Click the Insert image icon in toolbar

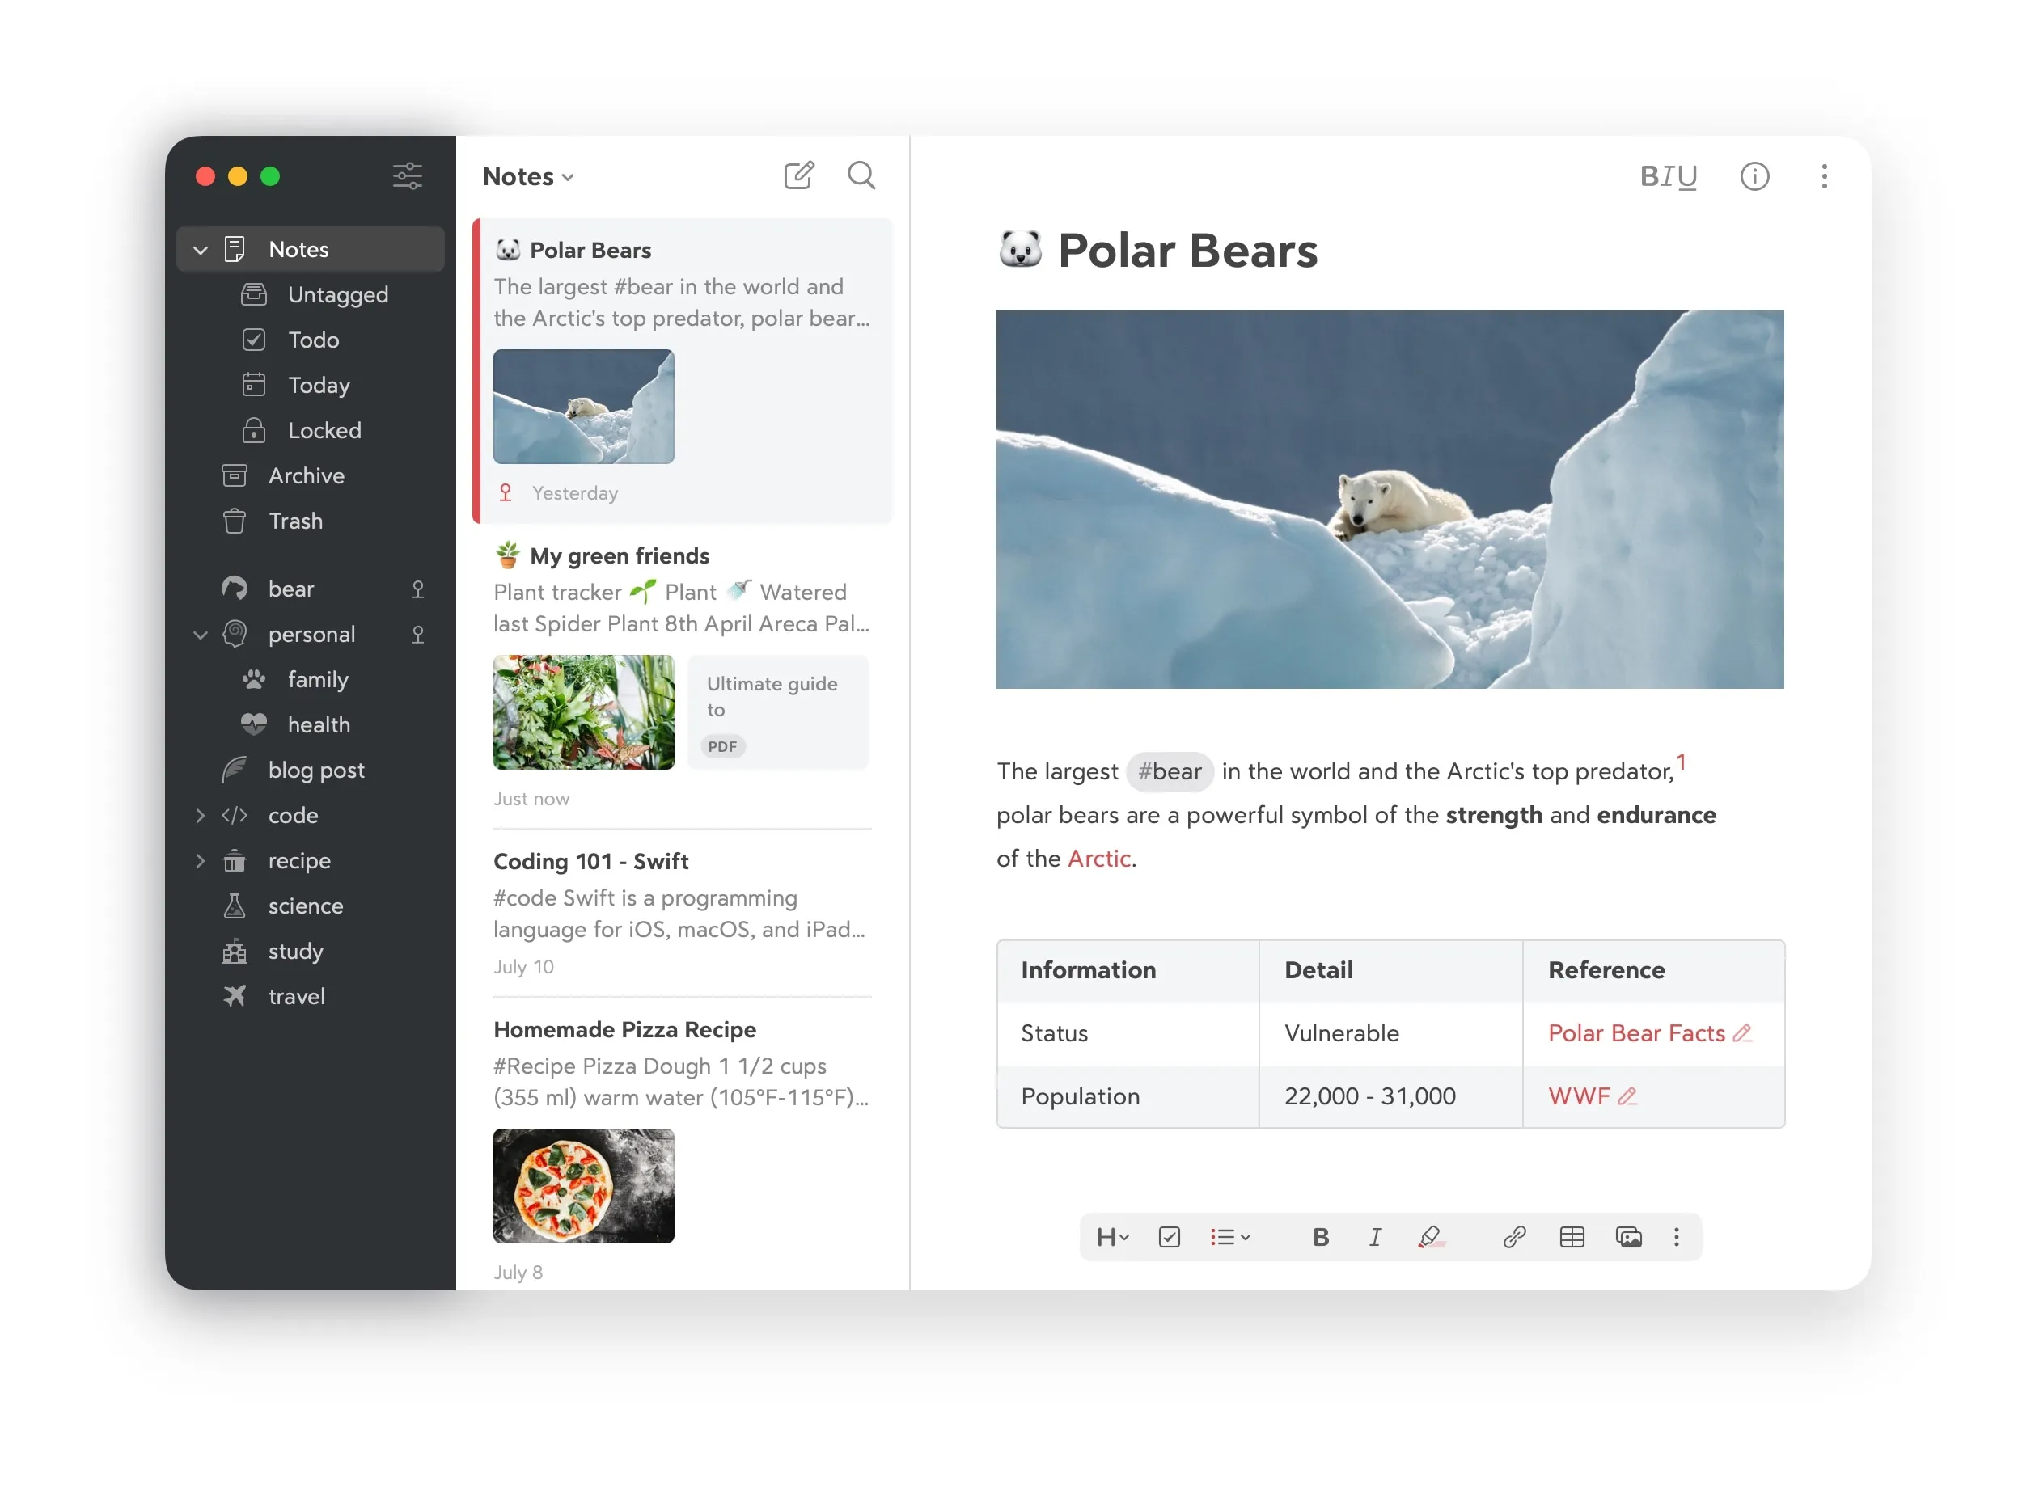[1627, 1236]
